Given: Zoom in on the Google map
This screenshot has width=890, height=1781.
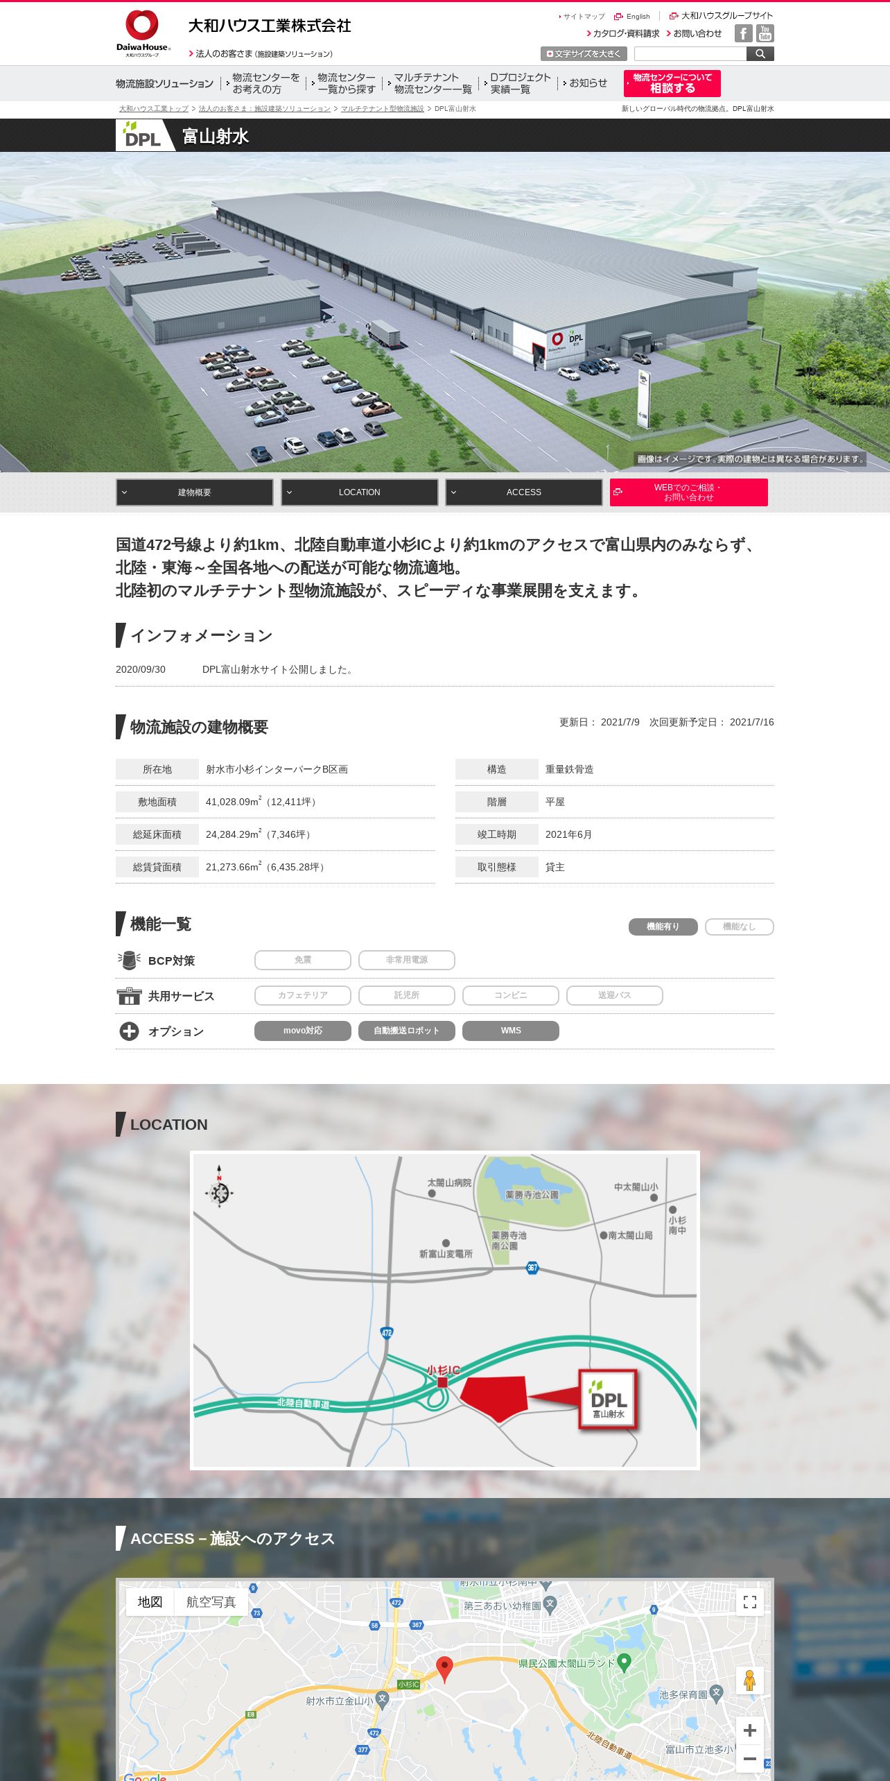Looking at the screenshot, I should pos(749,1731).
